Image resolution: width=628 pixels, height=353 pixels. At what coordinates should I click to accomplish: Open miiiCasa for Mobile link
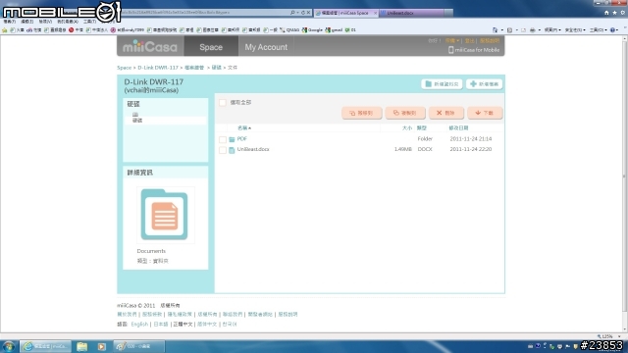477,50
